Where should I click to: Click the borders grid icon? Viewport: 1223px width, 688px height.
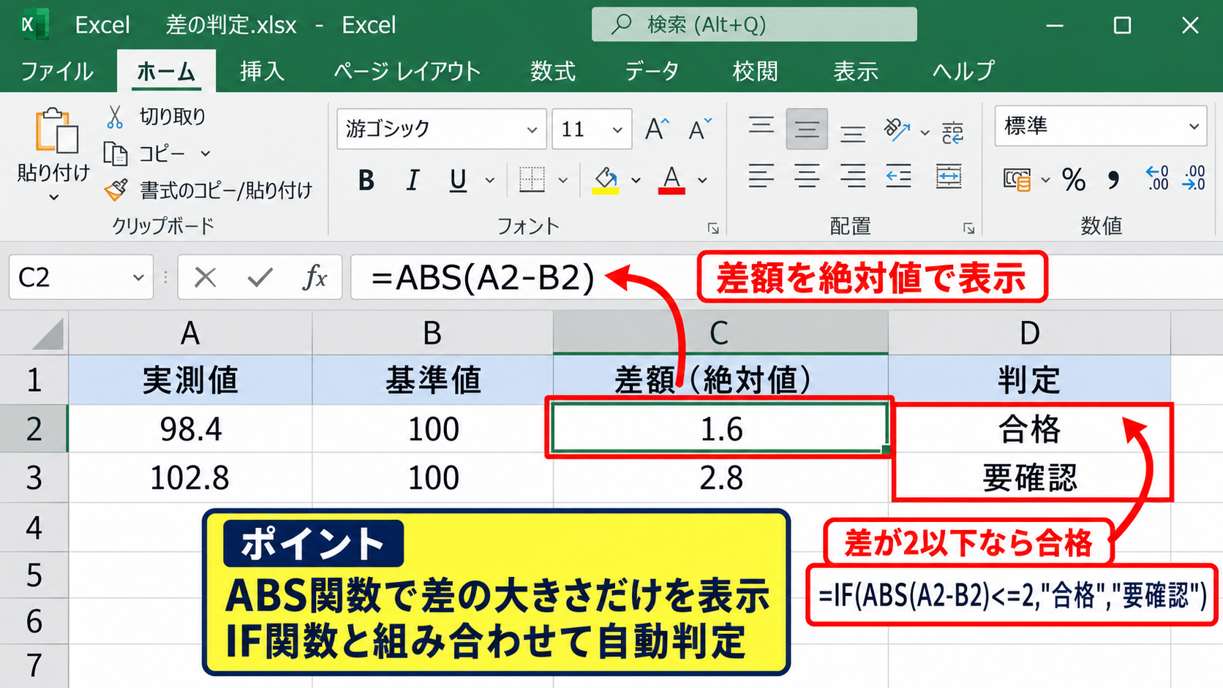[532, 179]
